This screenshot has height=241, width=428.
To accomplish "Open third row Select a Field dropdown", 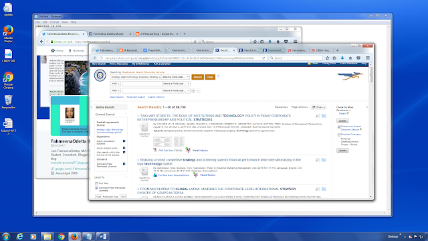I will (176, 90).
